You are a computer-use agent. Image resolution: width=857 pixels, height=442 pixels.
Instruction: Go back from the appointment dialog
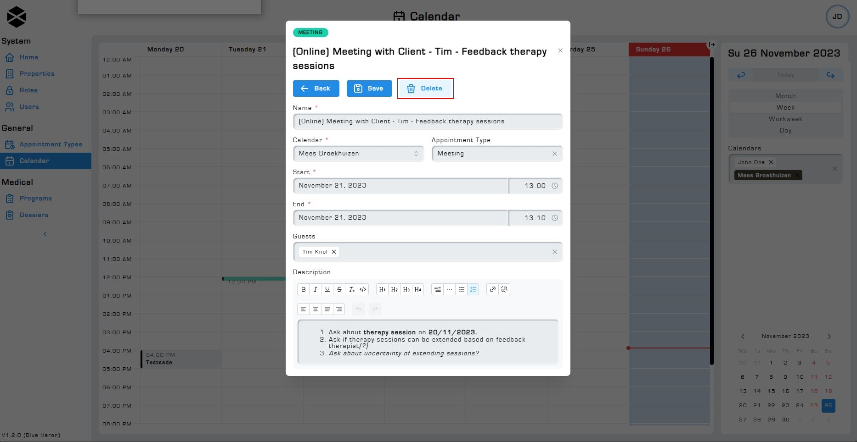(316, 88)
